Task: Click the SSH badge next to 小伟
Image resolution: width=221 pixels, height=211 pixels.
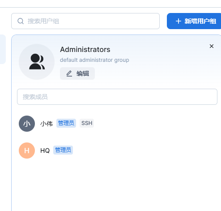Action: pyautogui.click(x=87, y=123)
